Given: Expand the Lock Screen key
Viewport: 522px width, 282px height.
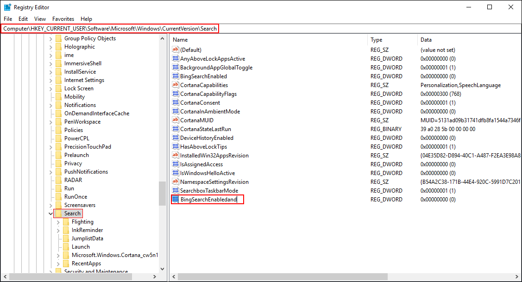Looking at the screenshot, I should (x=50, y=88).
